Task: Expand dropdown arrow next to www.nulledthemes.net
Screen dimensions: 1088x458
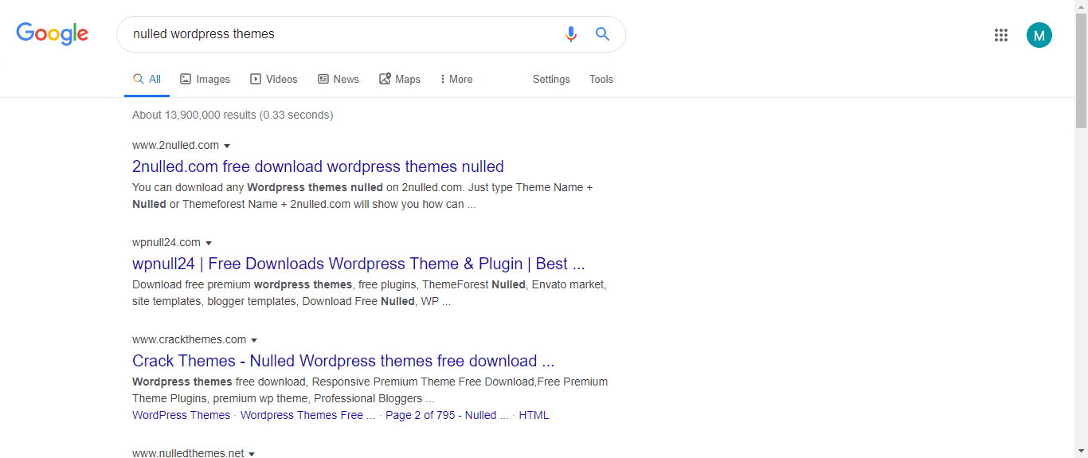Action: tap(252, 454)
